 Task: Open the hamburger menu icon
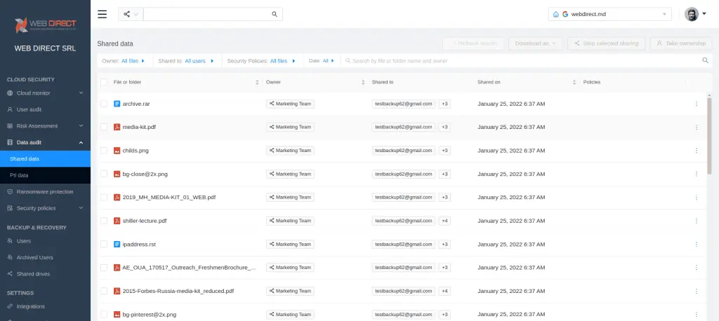(x=103, y=14)
